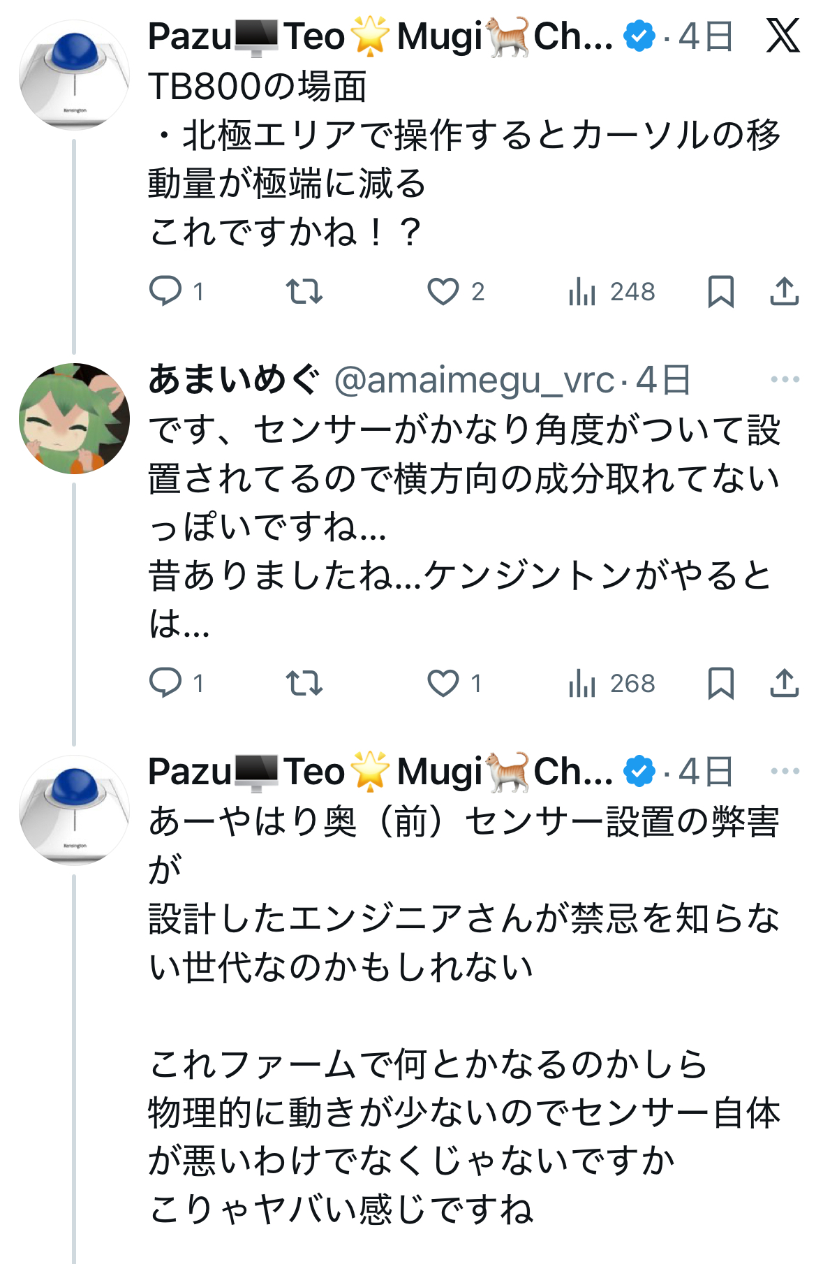Click the X logo in top corner
The image size is (823, 1264).
(x=783, y=36)
